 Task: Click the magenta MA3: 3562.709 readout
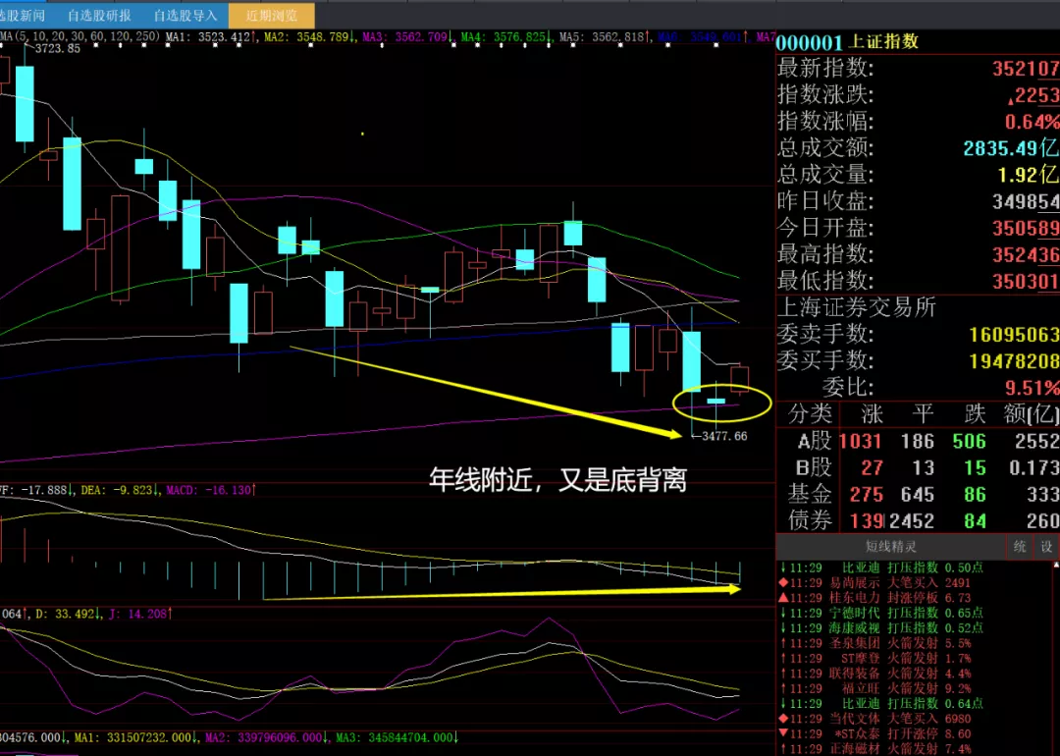tap(406, 37)
